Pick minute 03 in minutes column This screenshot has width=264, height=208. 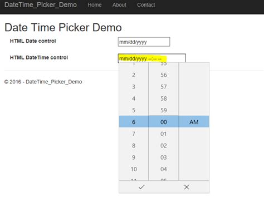164,157
